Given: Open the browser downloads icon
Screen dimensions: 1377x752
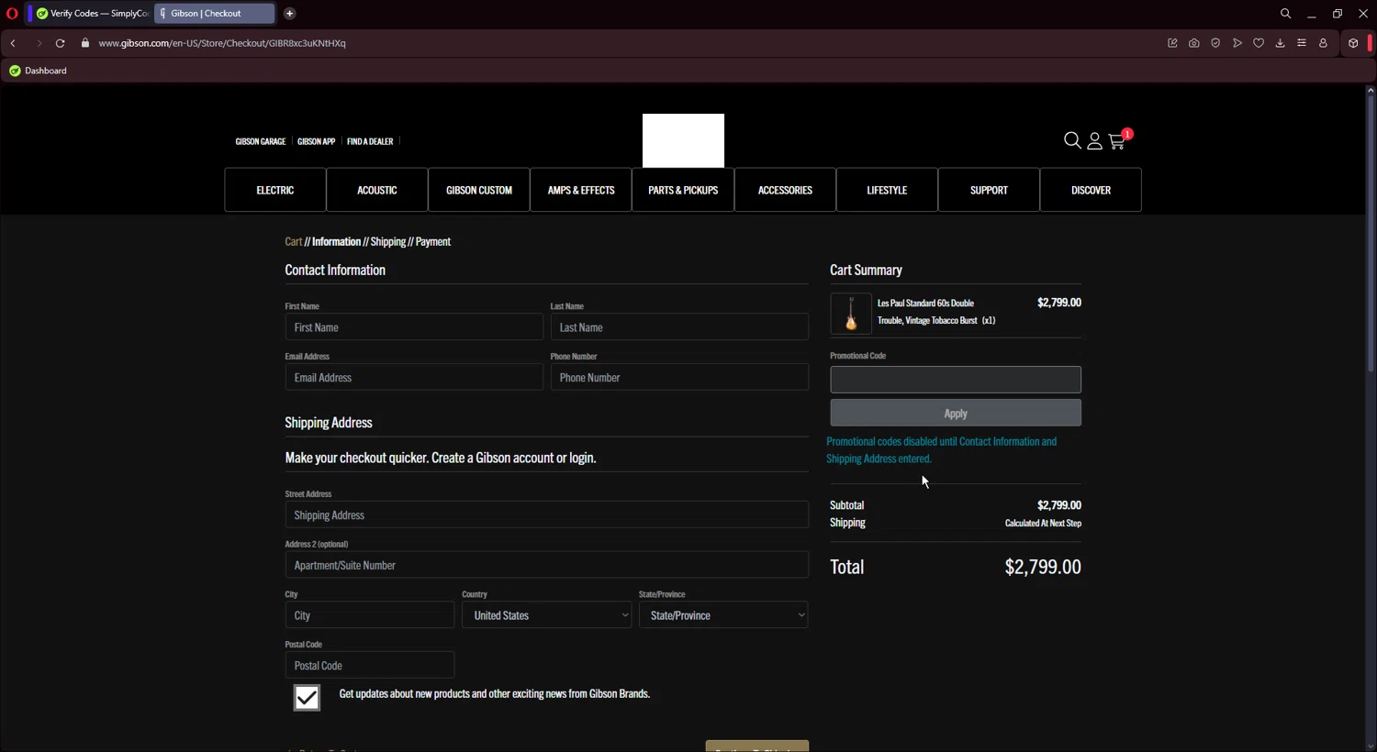Looking at the screenshot, I should pos(1280,43).
